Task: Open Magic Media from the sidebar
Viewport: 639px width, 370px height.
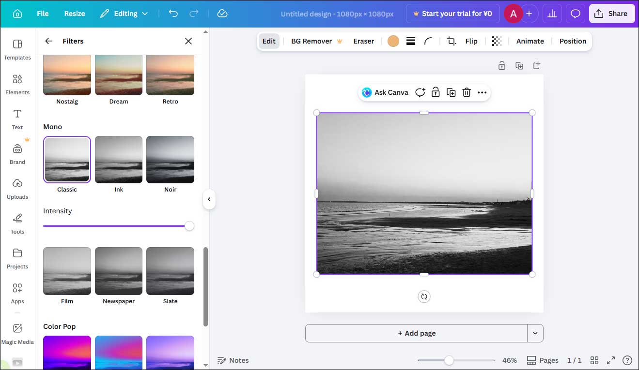Action: 17,334
